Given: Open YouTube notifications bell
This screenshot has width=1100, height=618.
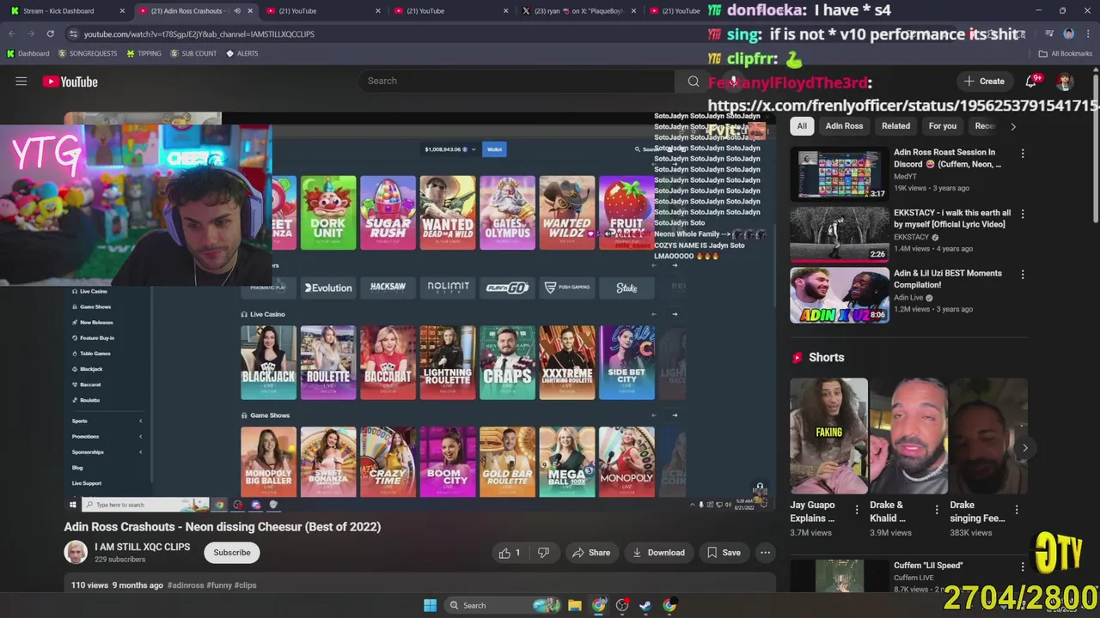Looking at the screenshot, I should point(1031,82).
